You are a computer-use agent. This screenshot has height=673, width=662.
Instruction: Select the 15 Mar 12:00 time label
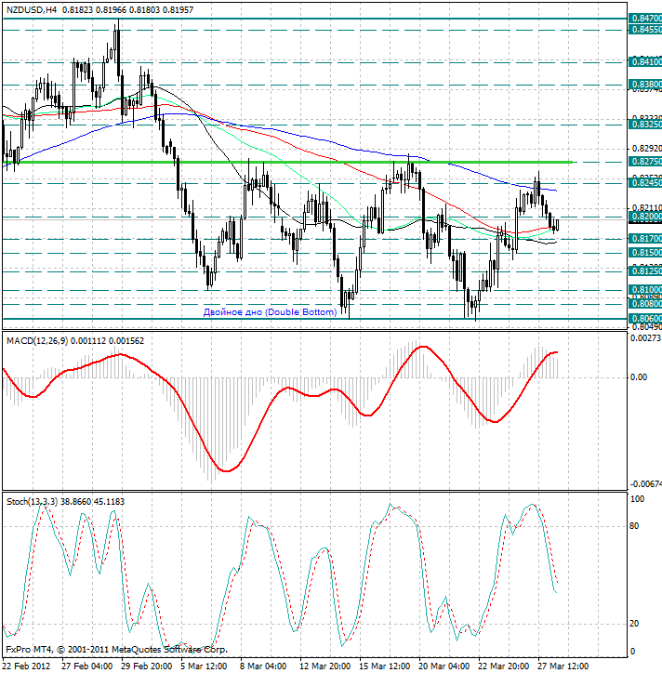385,666
